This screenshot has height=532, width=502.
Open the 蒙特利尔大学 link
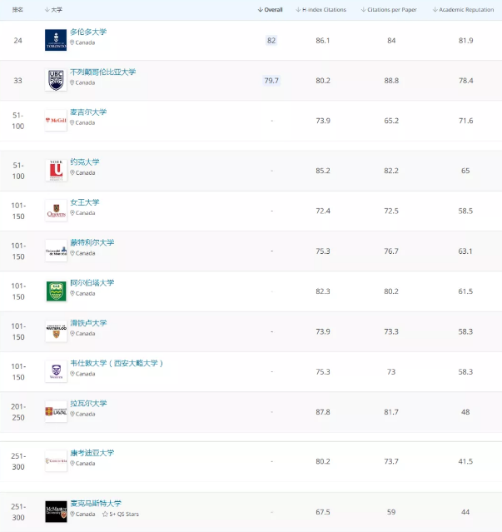click(x=92, y=242)
